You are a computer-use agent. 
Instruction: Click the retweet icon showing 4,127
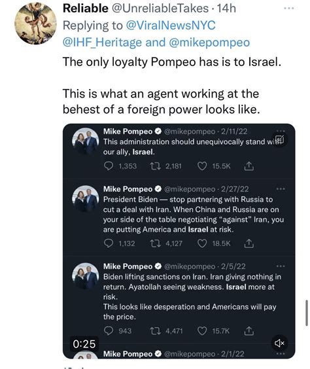[x=156, y=243]
